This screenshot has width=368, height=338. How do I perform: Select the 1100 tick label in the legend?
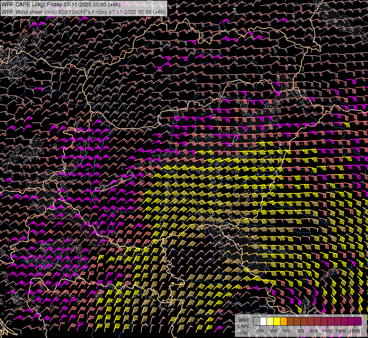tap(327, 331)
